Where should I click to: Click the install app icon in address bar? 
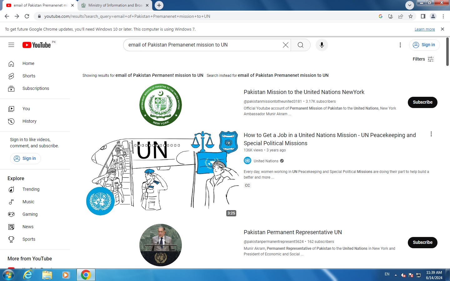click(x=391, y=16)
